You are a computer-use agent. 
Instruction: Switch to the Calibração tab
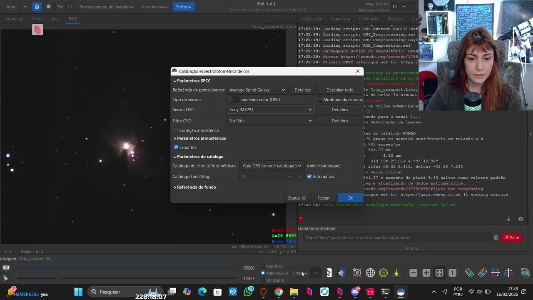[369, 19]
